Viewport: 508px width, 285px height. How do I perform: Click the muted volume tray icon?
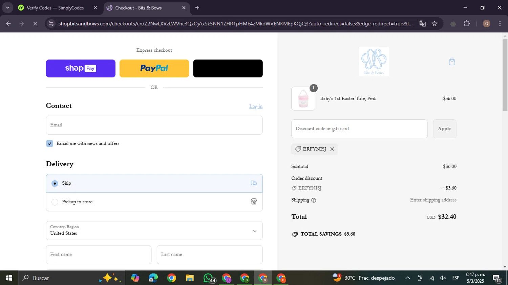click(x=443, y=278)
